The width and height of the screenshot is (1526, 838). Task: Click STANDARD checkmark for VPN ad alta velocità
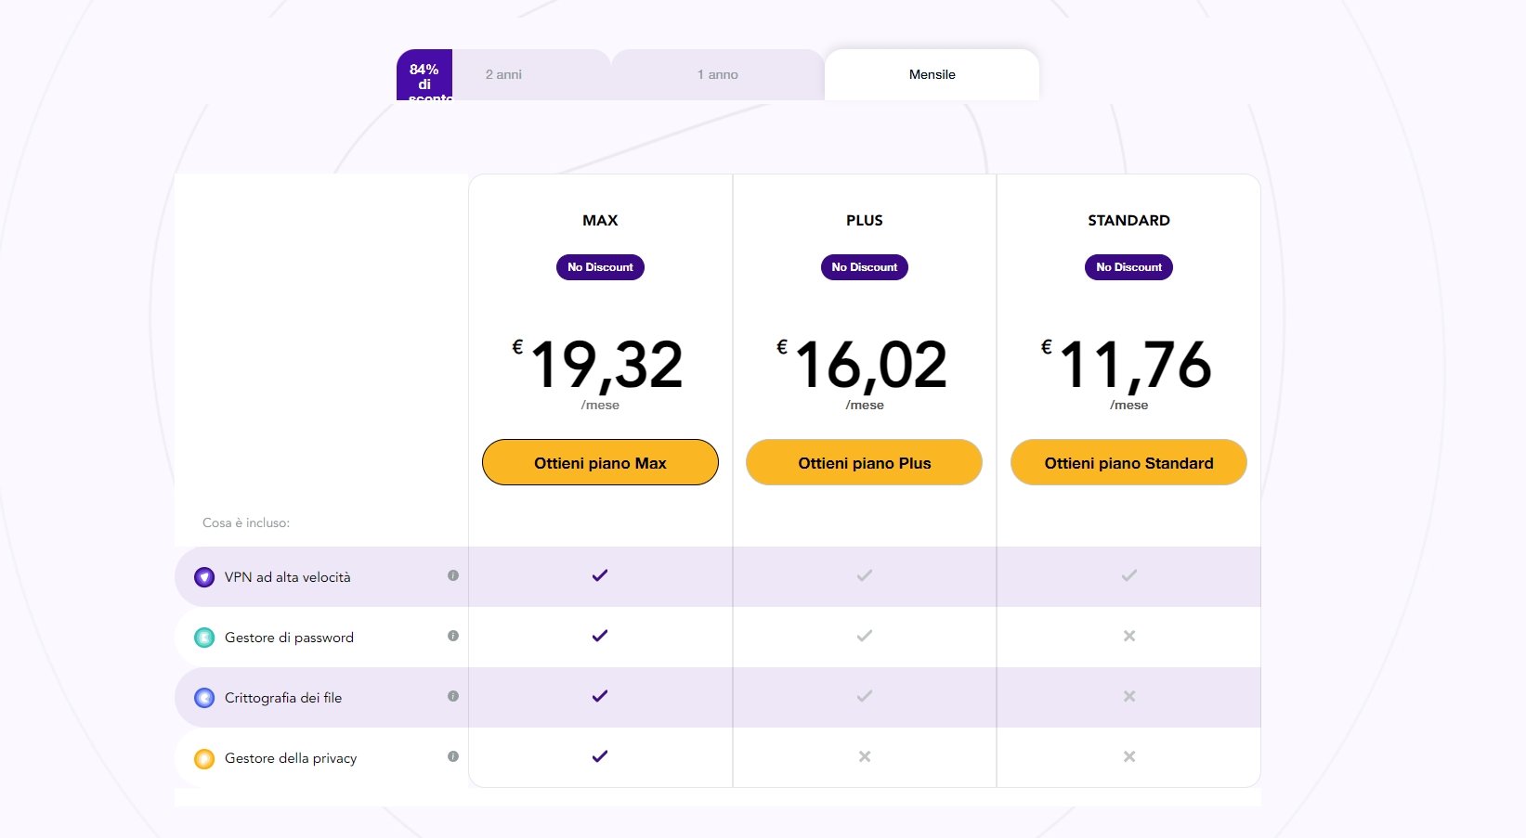(1129, 575)
